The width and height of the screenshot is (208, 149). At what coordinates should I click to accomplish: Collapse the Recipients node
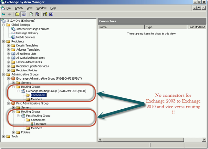[4, 41]
